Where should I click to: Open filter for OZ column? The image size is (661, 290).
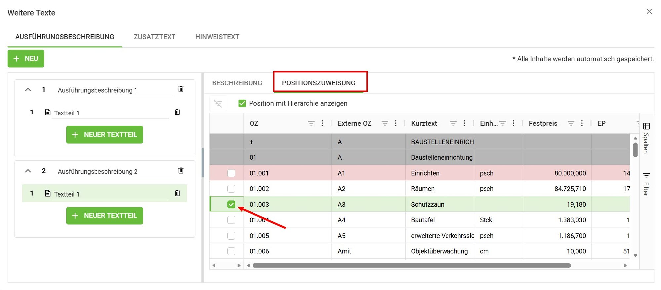pos(311,123)
